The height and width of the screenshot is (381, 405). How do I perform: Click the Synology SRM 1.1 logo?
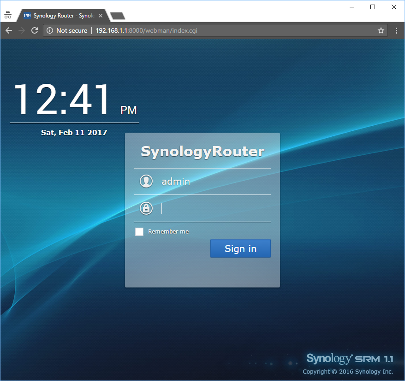click(350, 359)
